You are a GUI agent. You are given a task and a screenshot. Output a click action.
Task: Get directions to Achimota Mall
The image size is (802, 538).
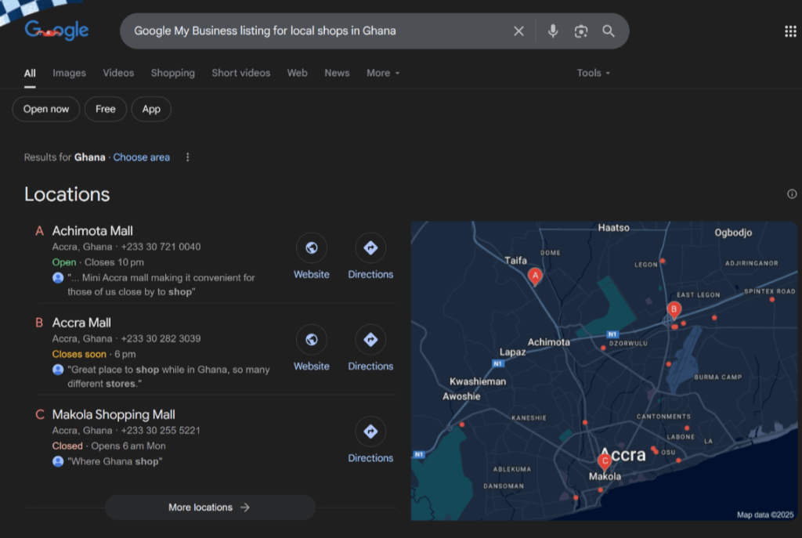pyautogui.click(x=370, y=248)
